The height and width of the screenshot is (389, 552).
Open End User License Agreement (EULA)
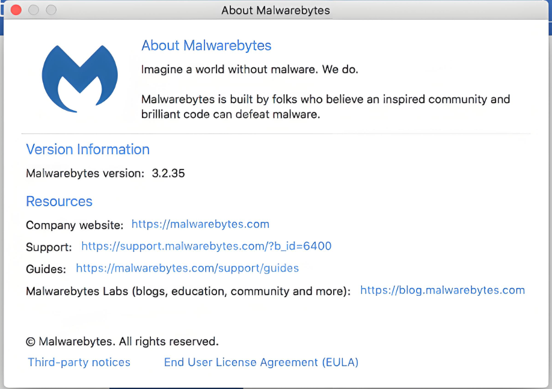point(261,363)
